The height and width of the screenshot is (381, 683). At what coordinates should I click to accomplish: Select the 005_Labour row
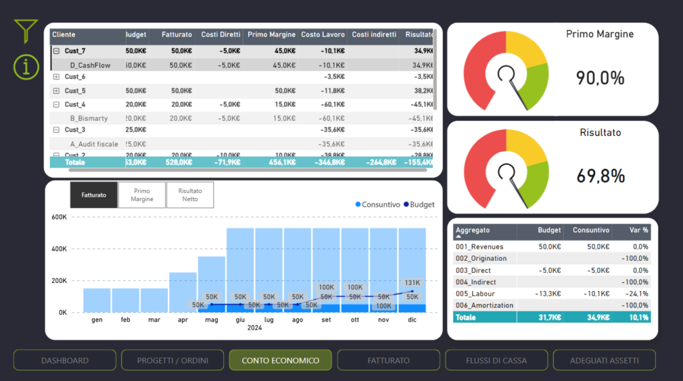pyautogui.click(x=552, y=294)
